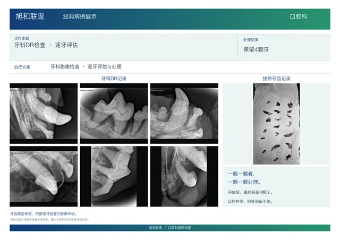
Task: Click the 治疗方案 label
Action: tap(22, 67)
